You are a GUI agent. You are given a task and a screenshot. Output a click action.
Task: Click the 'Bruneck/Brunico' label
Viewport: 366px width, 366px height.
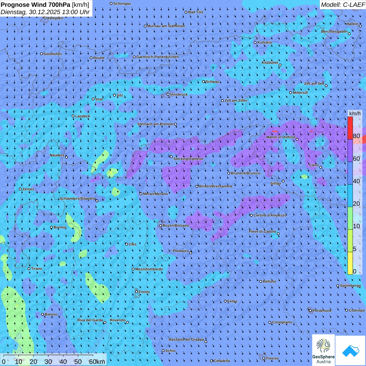pos(245,173)
